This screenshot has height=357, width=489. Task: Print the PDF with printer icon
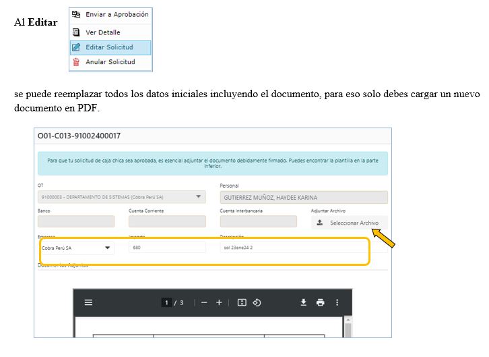[x=321, y=302]
